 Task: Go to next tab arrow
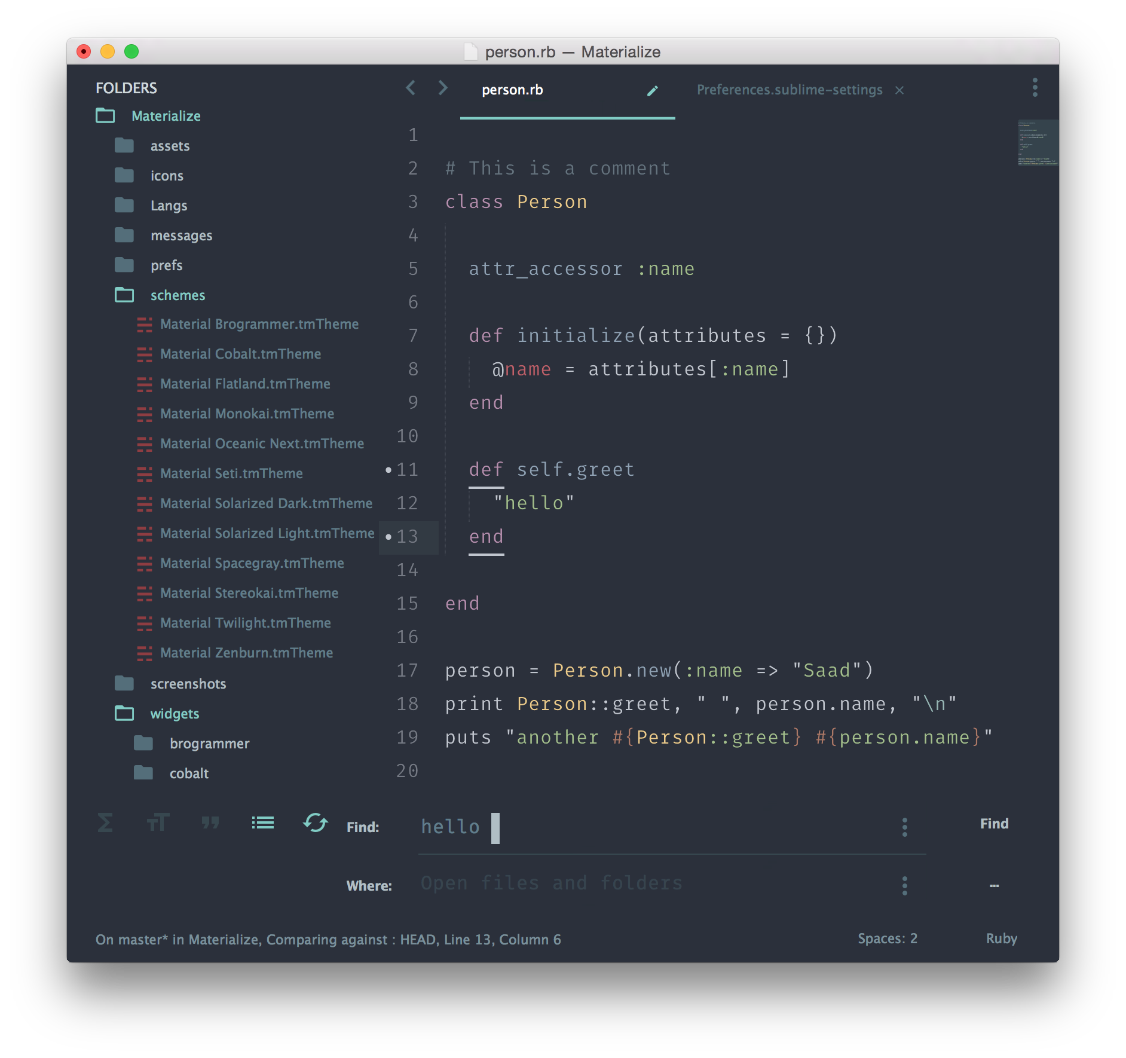pyautogui.click(x=443, y=88)
